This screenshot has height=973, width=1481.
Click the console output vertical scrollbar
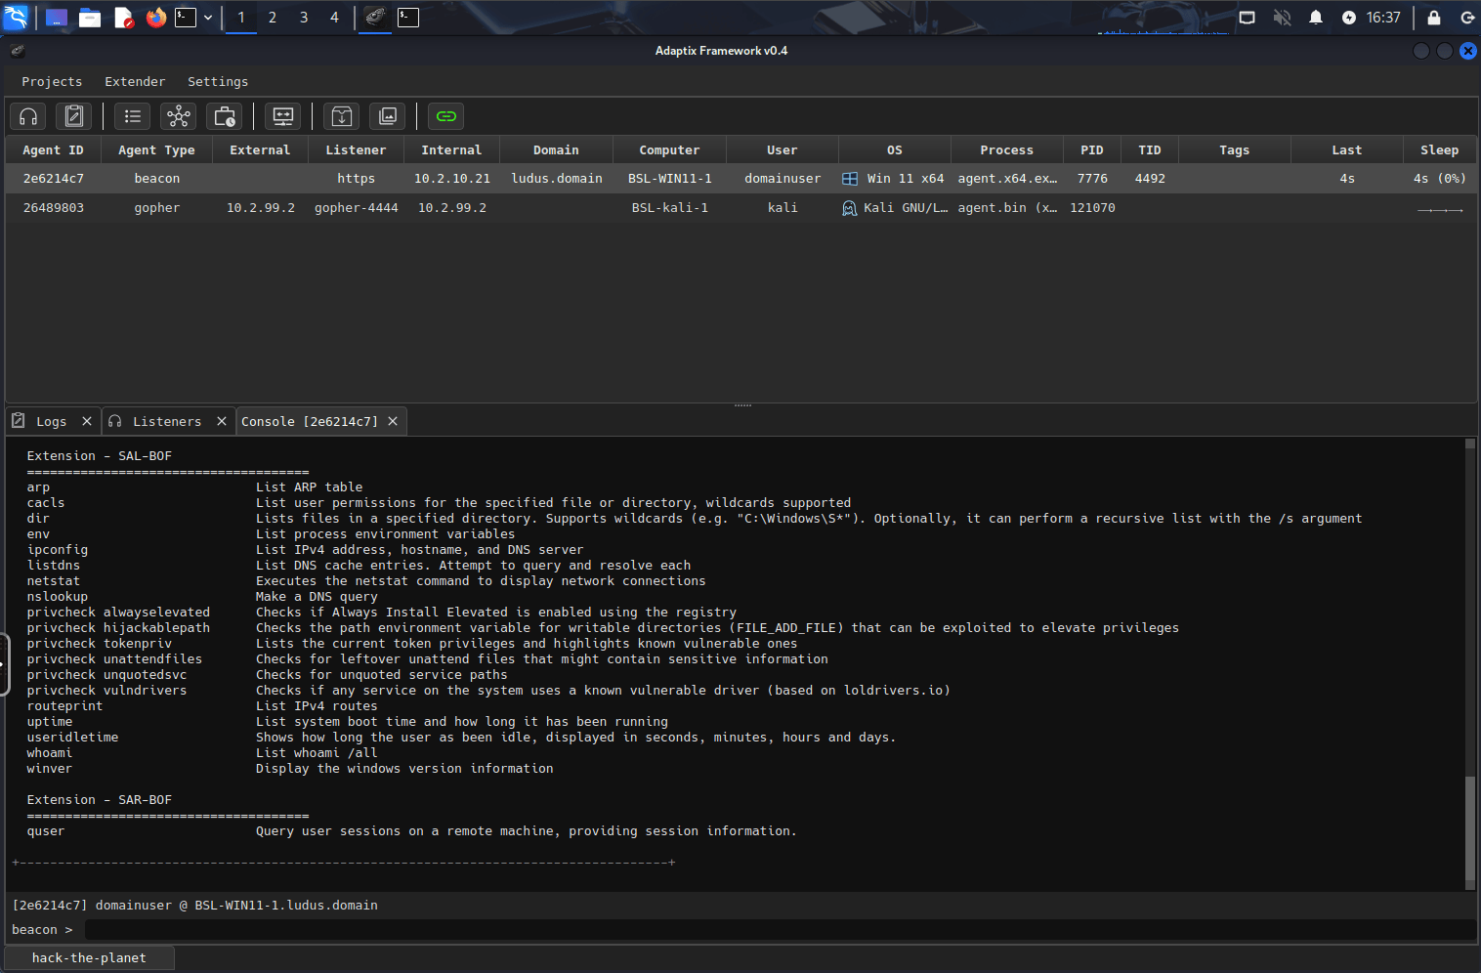pyautogui.click(x=1470, y=663)
